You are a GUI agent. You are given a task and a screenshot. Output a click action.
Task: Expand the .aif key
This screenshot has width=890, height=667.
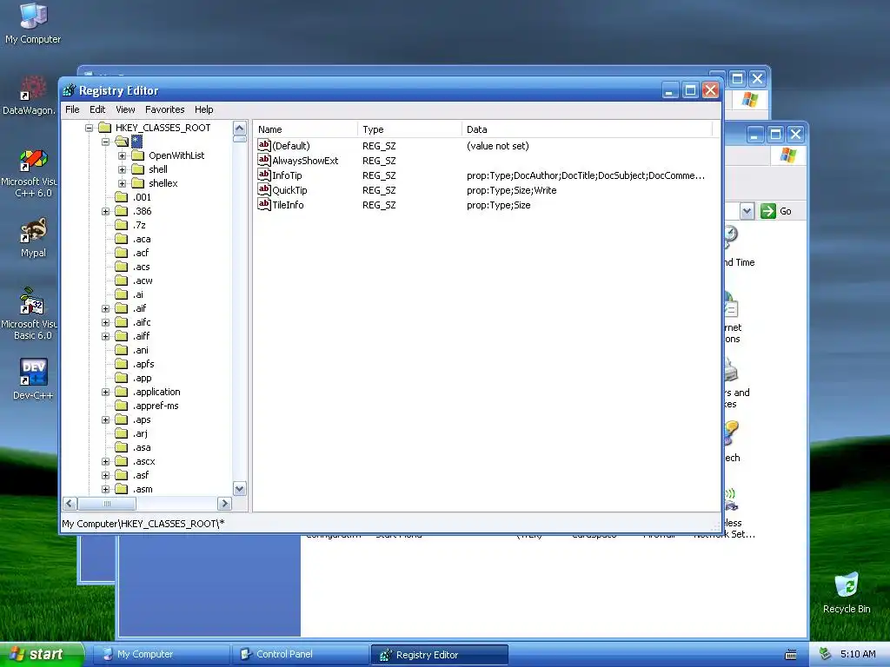(x=105, y=308)
